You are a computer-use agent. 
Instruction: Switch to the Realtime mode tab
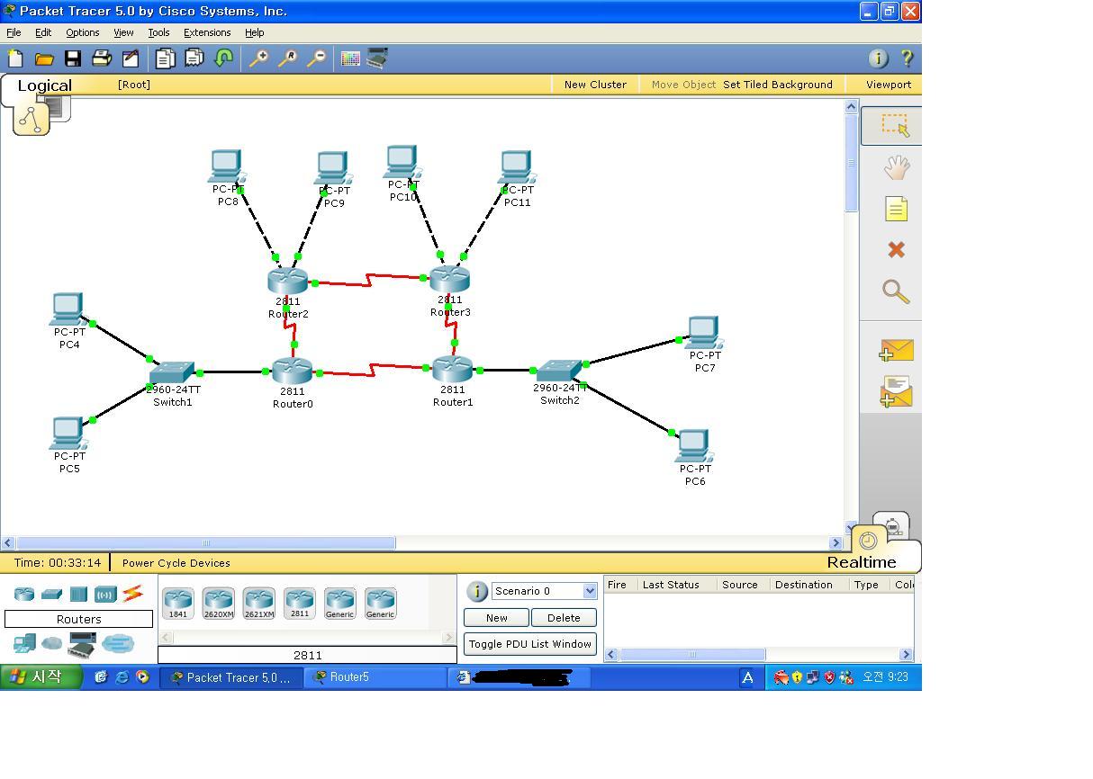(x=862, y=562)
